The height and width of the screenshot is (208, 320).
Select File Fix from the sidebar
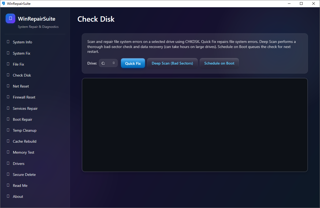click(35, 64)
